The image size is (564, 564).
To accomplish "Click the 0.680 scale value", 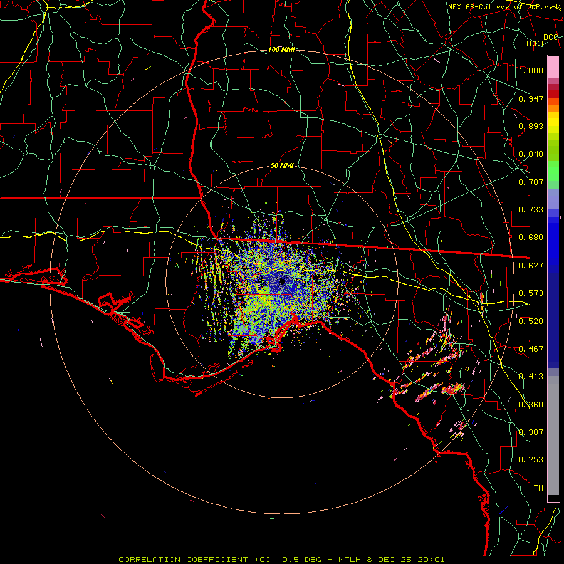I will pyautogui.click(x=531, y=238).
